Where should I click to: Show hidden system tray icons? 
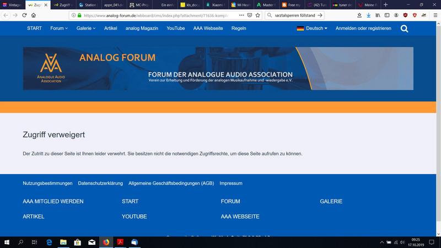(381, 242)
